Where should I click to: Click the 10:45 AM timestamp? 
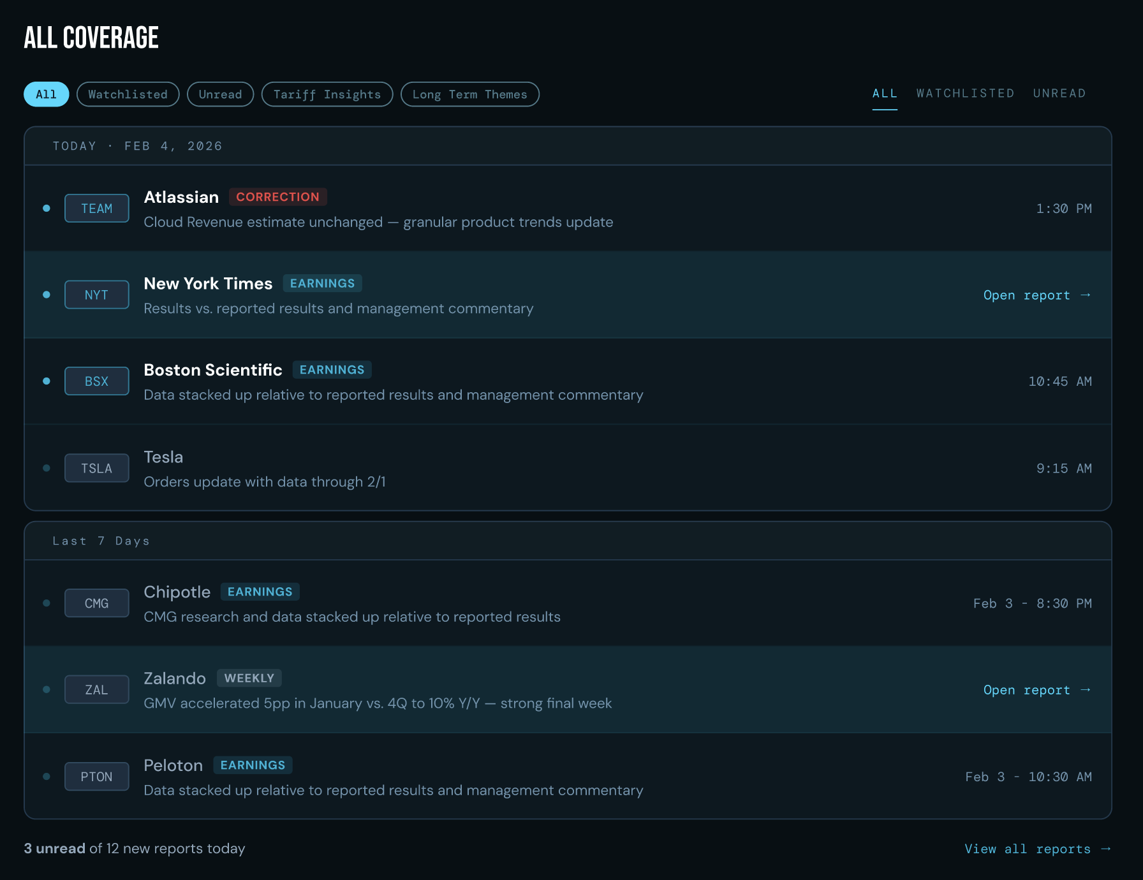click(1059, 381)
